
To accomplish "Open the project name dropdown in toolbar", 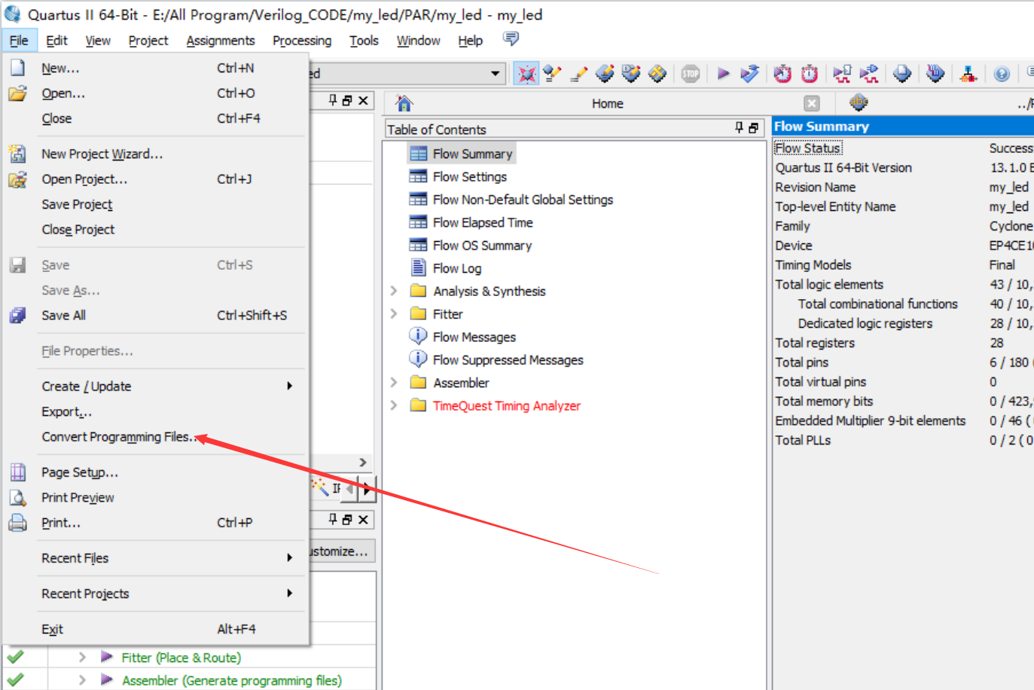I will click(x=495, y=73).
